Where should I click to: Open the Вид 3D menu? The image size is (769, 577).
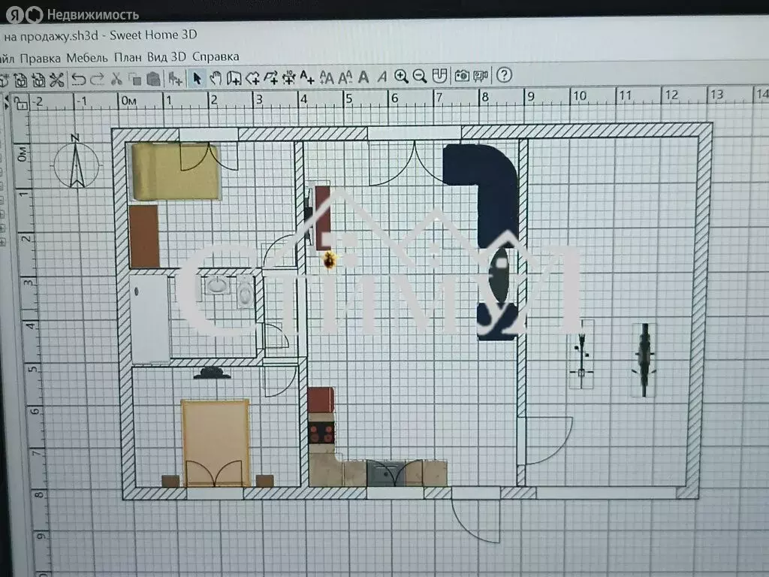click(167, 57)
